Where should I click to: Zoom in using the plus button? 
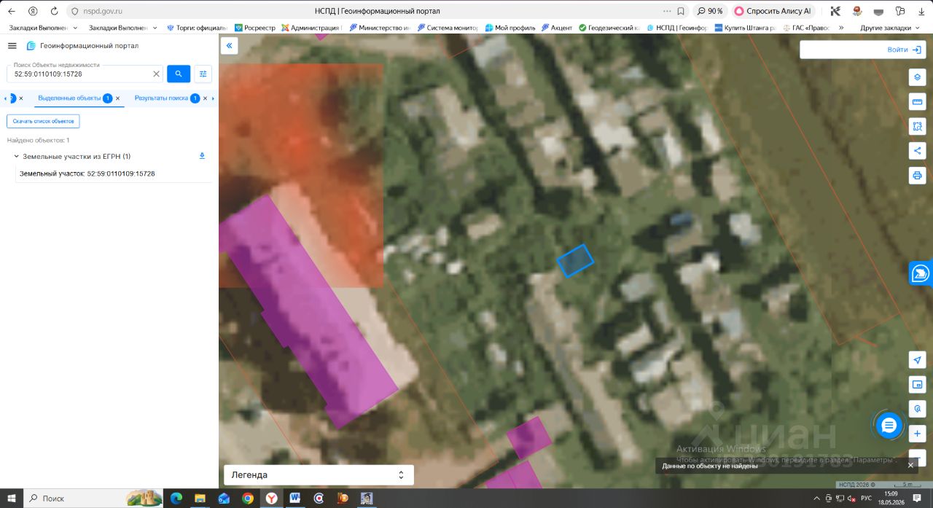[x=917, y=434]
